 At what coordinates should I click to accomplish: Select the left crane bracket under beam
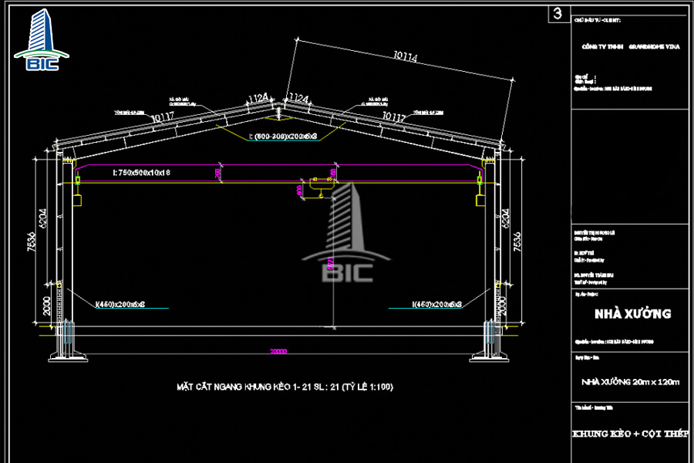click(x=79, y=200)
